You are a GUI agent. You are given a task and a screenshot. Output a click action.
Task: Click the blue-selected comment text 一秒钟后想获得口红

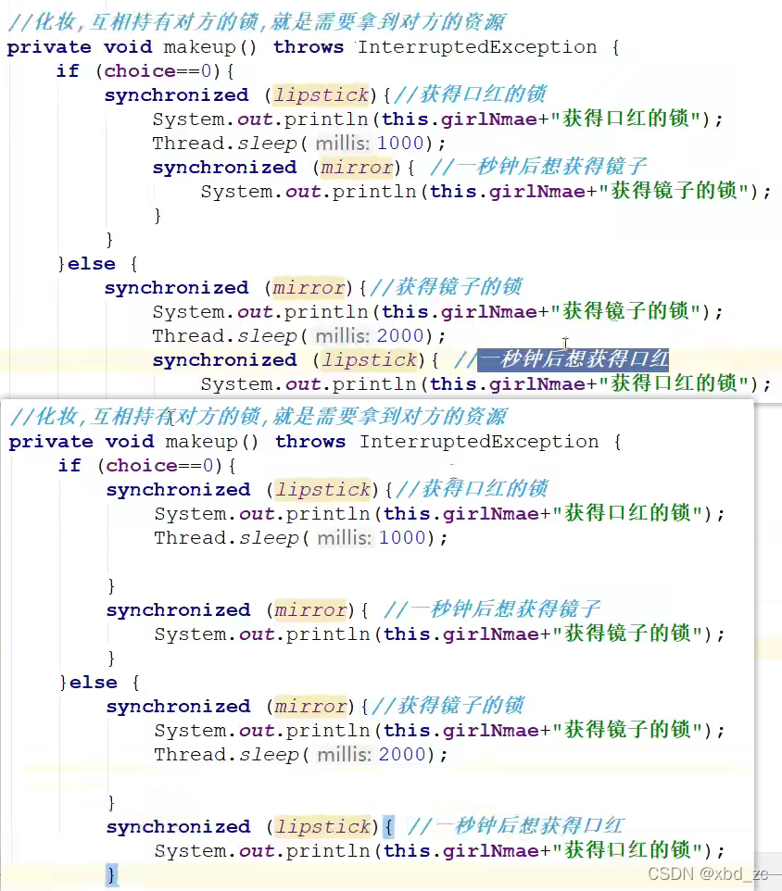point(573,359)
